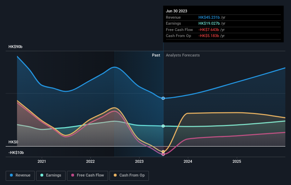Click the Past section label
291x185 pixels.
pos(156,55)
